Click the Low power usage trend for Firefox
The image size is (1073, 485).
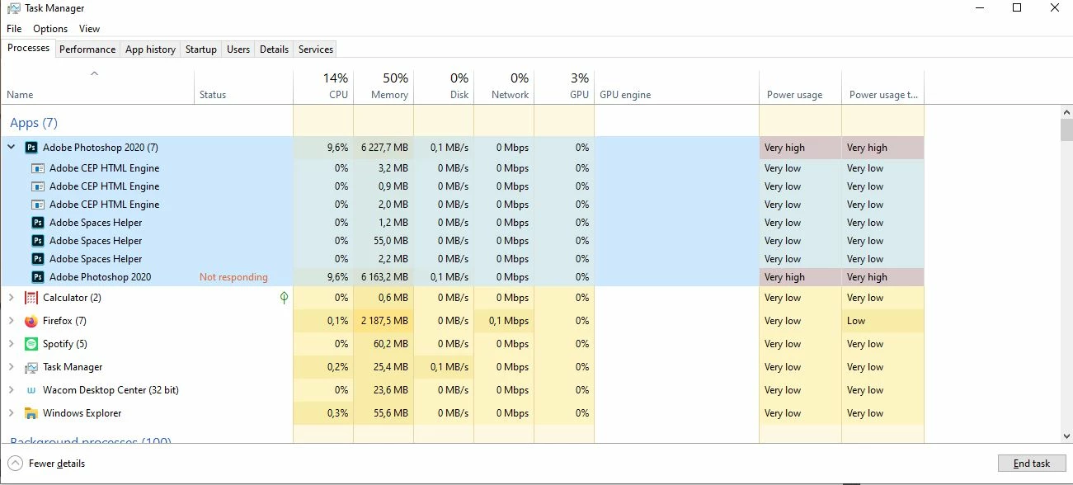pyautogui.click(x=856, y=321)
